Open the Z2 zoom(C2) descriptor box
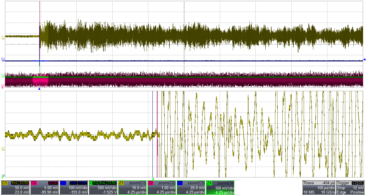This screenshot has height=195, width=366. [161, 187]
